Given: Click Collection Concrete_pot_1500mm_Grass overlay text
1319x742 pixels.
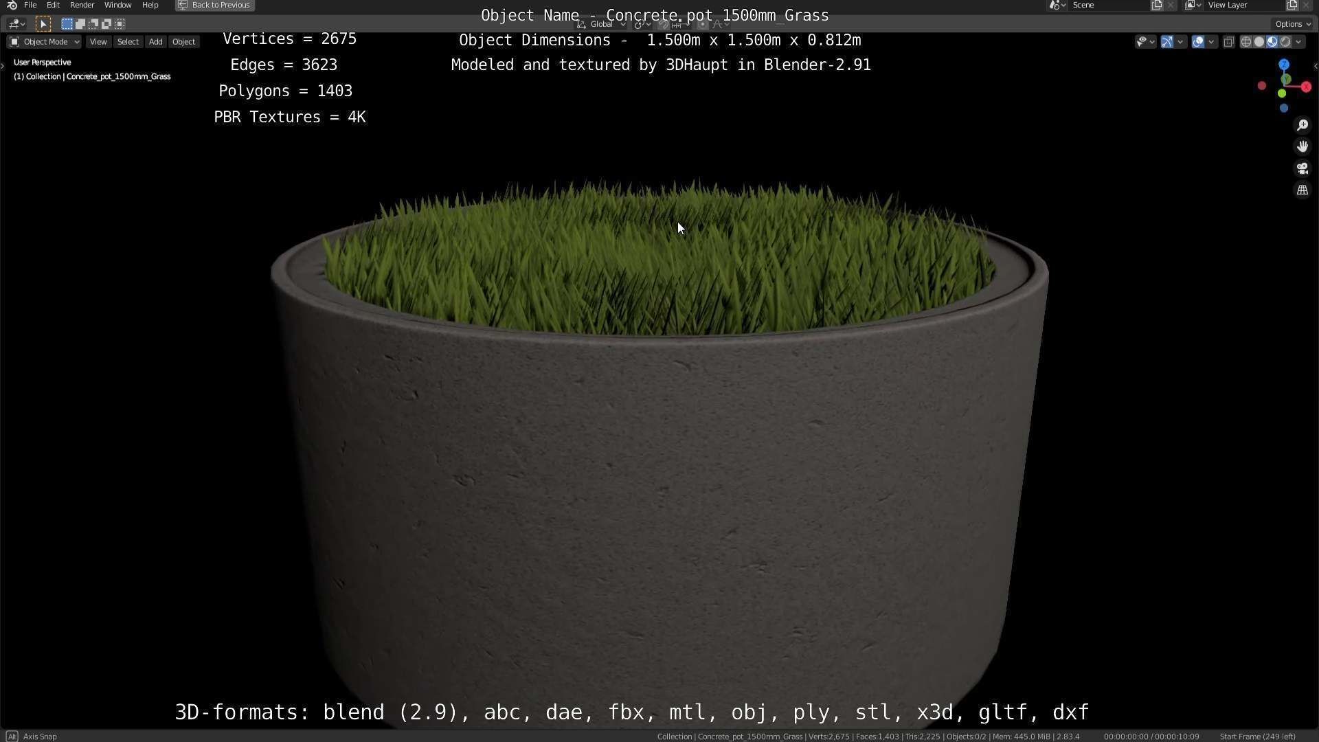Looking at the screenshot, I should pyautogui.click(x=92, y=77).
